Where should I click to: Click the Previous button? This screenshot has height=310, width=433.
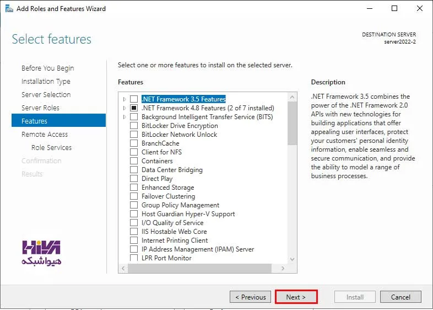(x=250, y=297)
